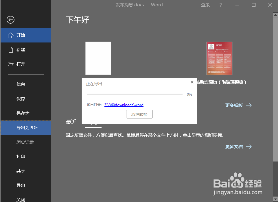Open the 另存为 save-as section
The width and height of the screenshot is (278, 202).
[21, 113]
